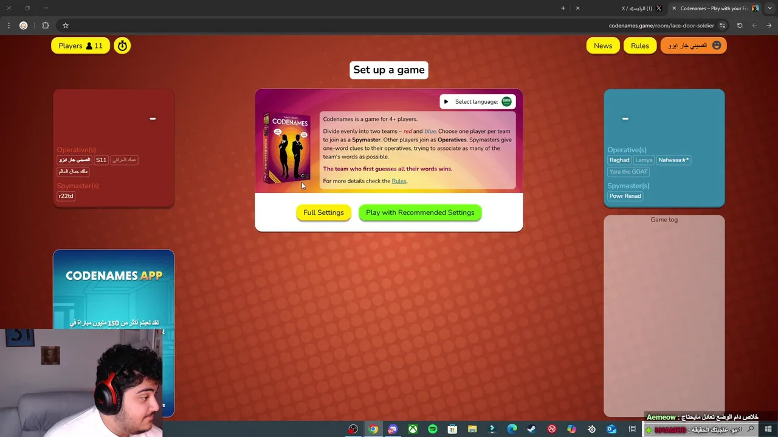The image size is (778, 437).
Task: View site information icon in address bar
Action: pyautogui.click(x=722, y=25)
